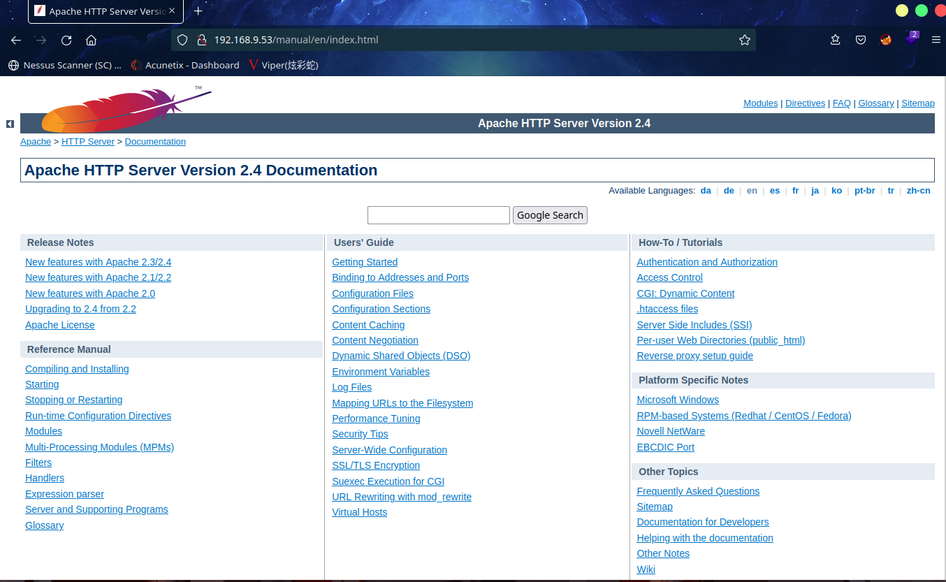Open Getting Started guide
Viewport: 946px width, 582px height.
coord(365,262)
